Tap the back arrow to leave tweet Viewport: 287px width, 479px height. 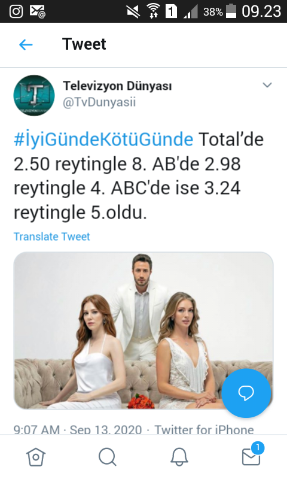(x=26, y=44)
